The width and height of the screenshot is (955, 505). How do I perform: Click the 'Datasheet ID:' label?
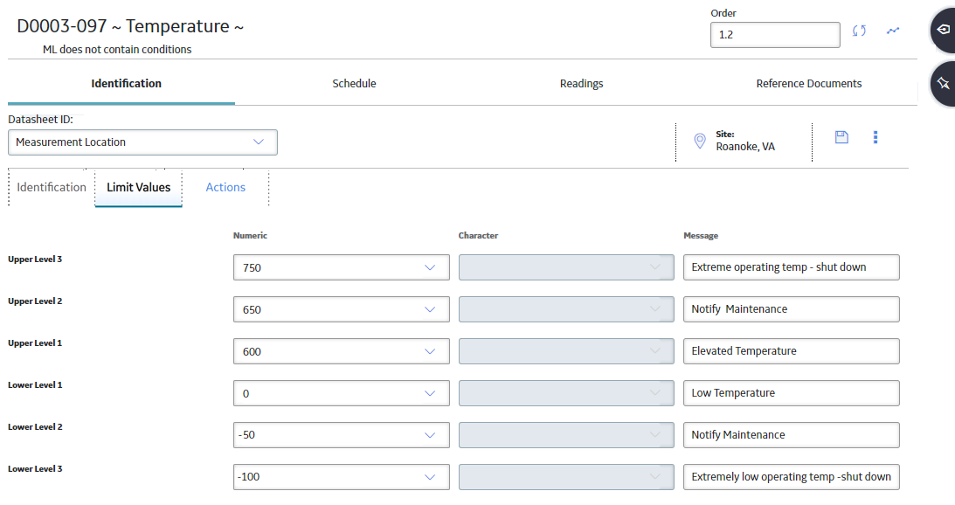coord(40,120)
